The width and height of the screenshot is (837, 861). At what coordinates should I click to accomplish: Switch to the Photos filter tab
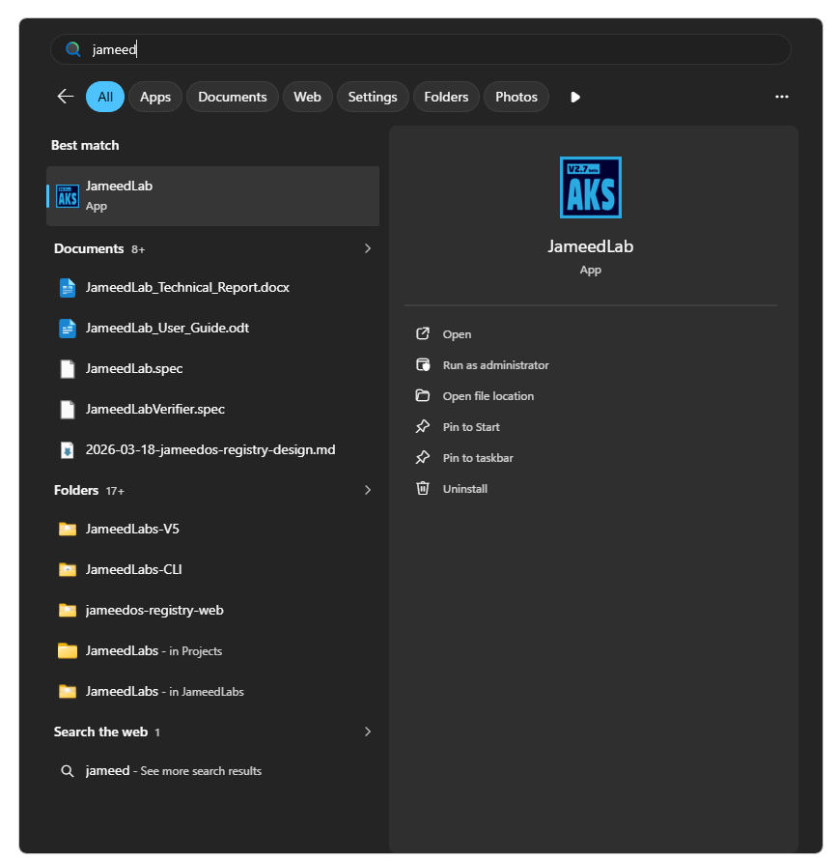[516, 97]
